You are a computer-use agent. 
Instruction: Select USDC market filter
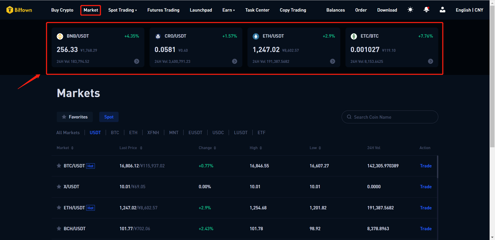tap(218, 133)
